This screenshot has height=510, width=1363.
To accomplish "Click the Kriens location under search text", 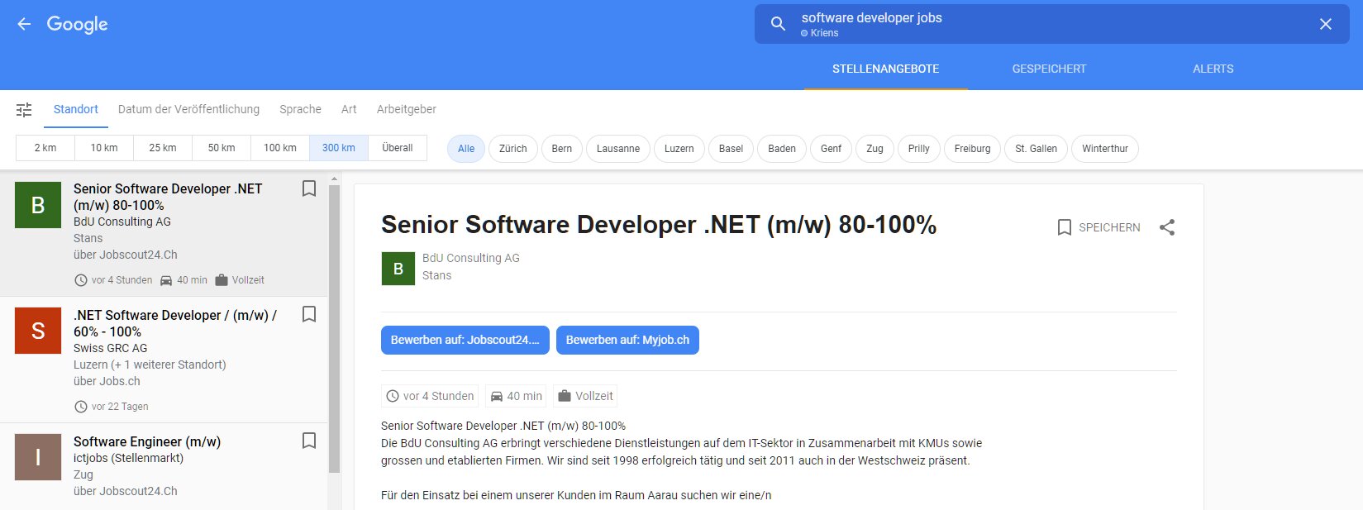I will (x=819, y=33).
